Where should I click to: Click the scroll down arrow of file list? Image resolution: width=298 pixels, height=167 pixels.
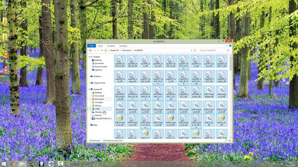pyautogui.click(x=231, y=138)
